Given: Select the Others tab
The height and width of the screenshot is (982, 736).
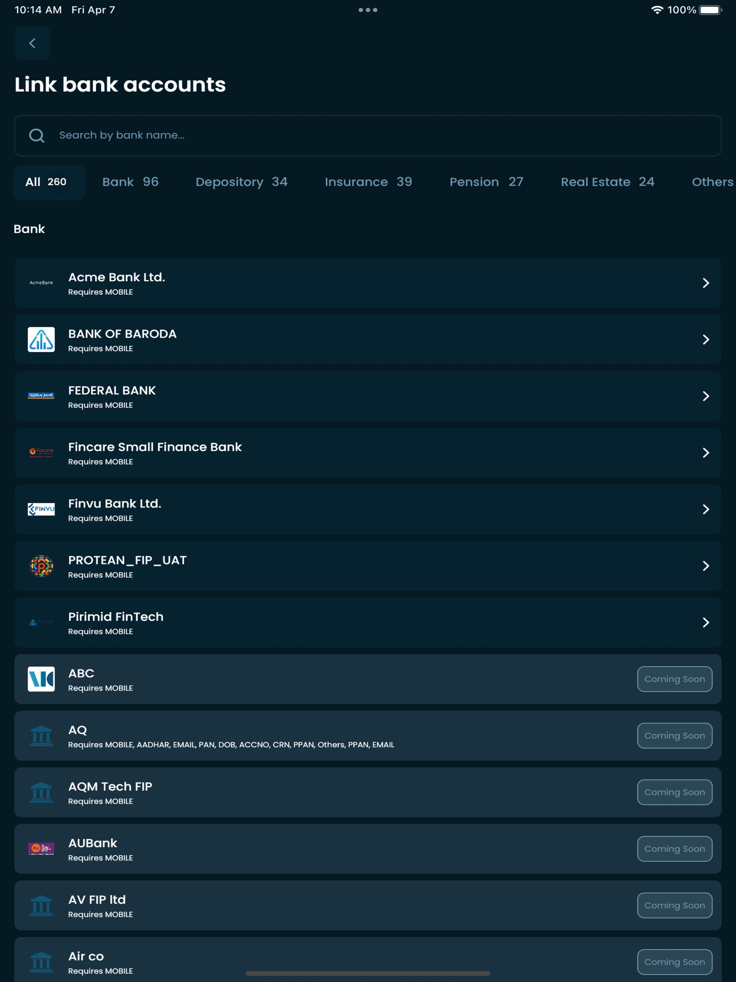Looking at the screenshot, I should (713, 182).
